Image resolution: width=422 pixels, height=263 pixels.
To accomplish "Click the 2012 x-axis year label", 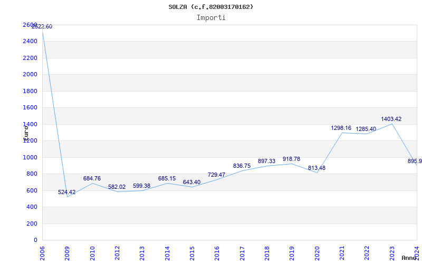I will [117, 253].
